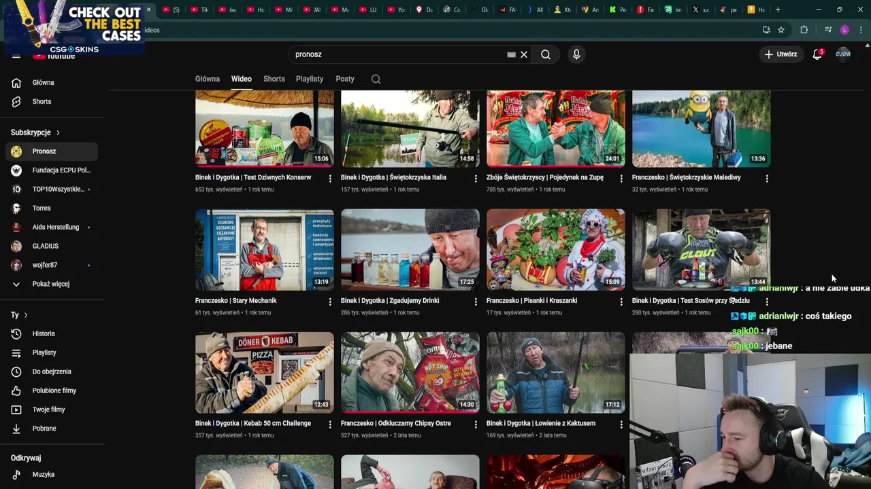Clear the search field with the X
The width and height of the screenshot is (871, 489).
tap(524, 54)
